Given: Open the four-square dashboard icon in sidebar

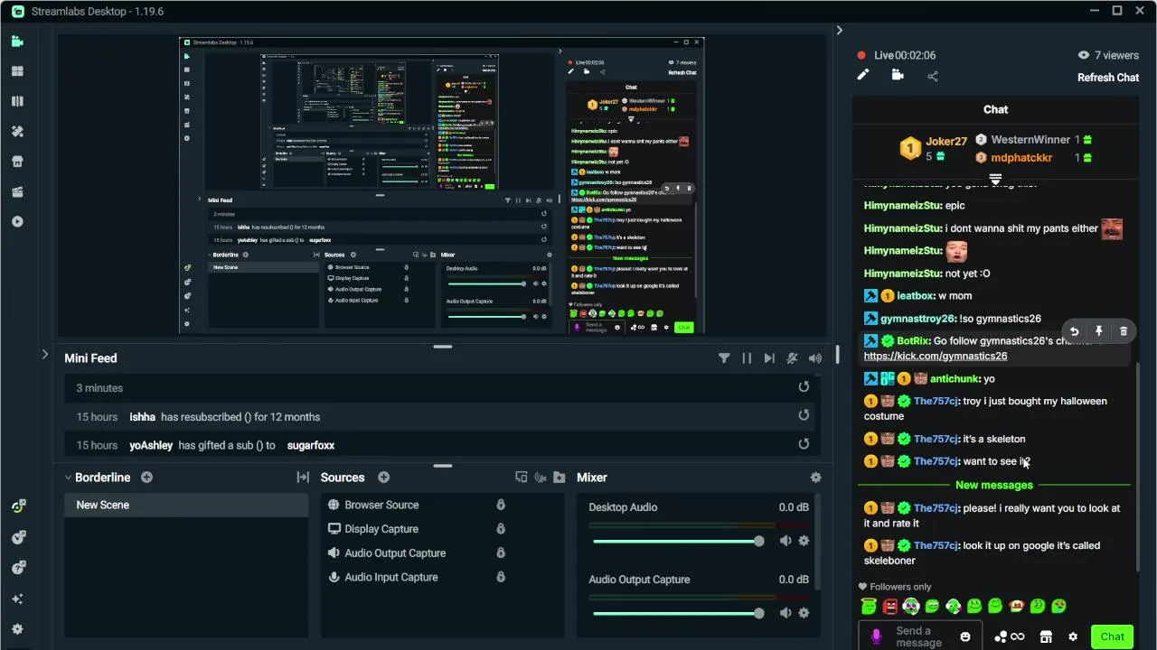Looking at the screenshot, I should point(17,71).
